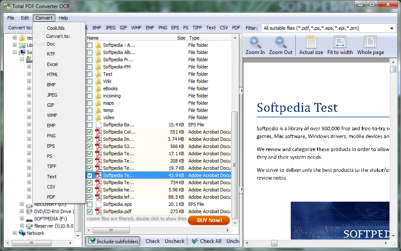Image resolution: width=401 pixels, height=251 pixels.
Task: Click the folder icon for eBooks
Action: tap(98, 88)
